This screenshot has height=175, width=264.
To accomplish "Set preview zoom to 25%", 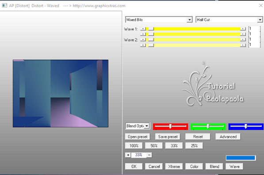I will 194,146.
